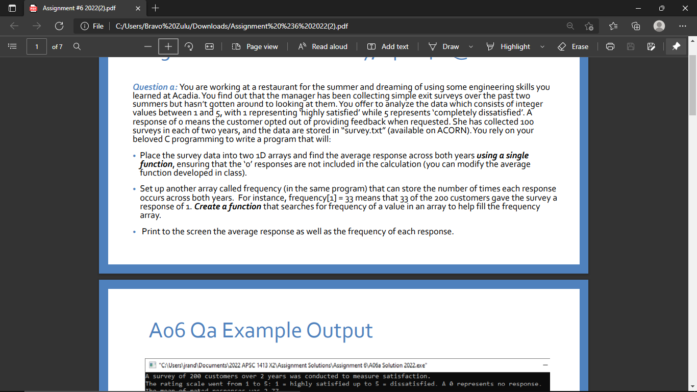
Task: Click the fit-to-width icon
Action: 209,46
